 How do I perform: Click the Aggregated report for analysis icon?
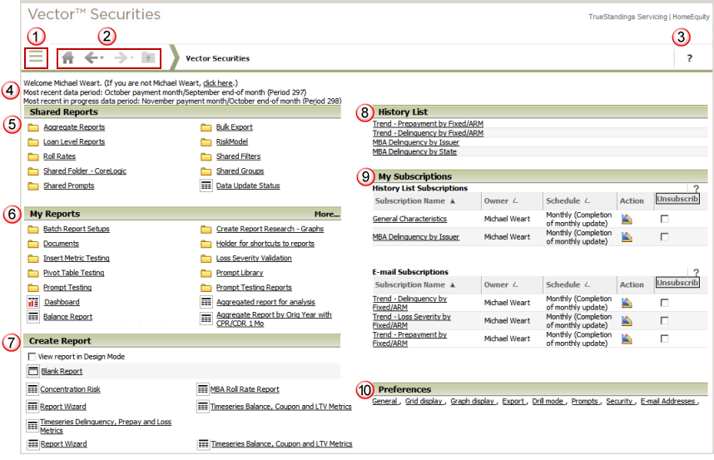pos(206,302)
